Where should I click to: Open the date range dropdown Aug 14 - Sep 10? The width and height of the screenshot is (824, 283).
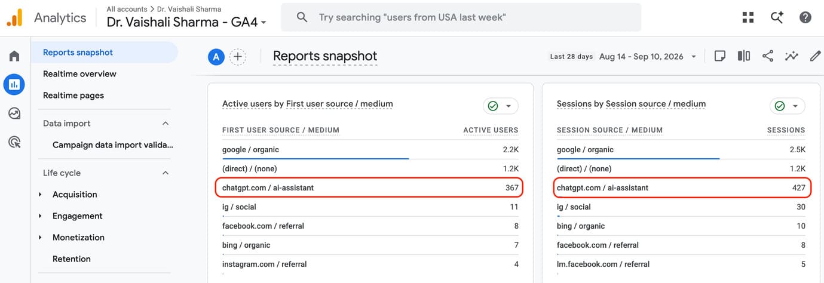point(648,56)
